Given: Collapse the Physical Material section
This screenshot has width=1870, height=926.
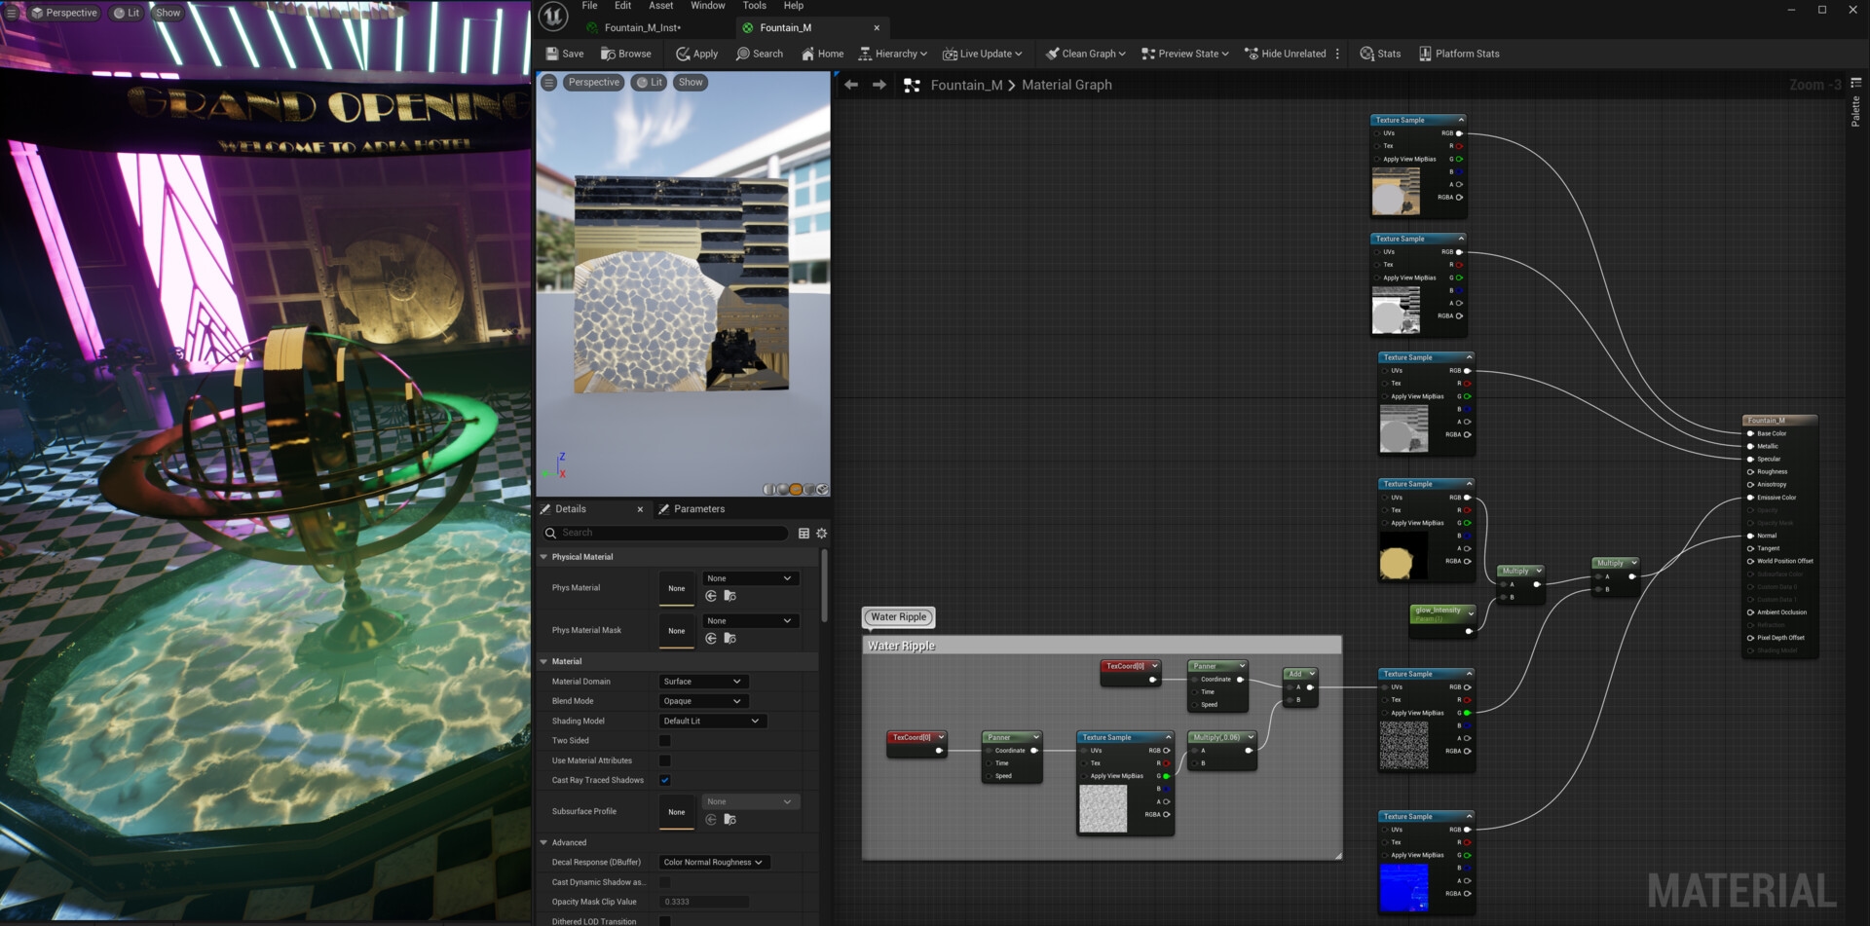Looking at the screenshot, I should (544, 557).
